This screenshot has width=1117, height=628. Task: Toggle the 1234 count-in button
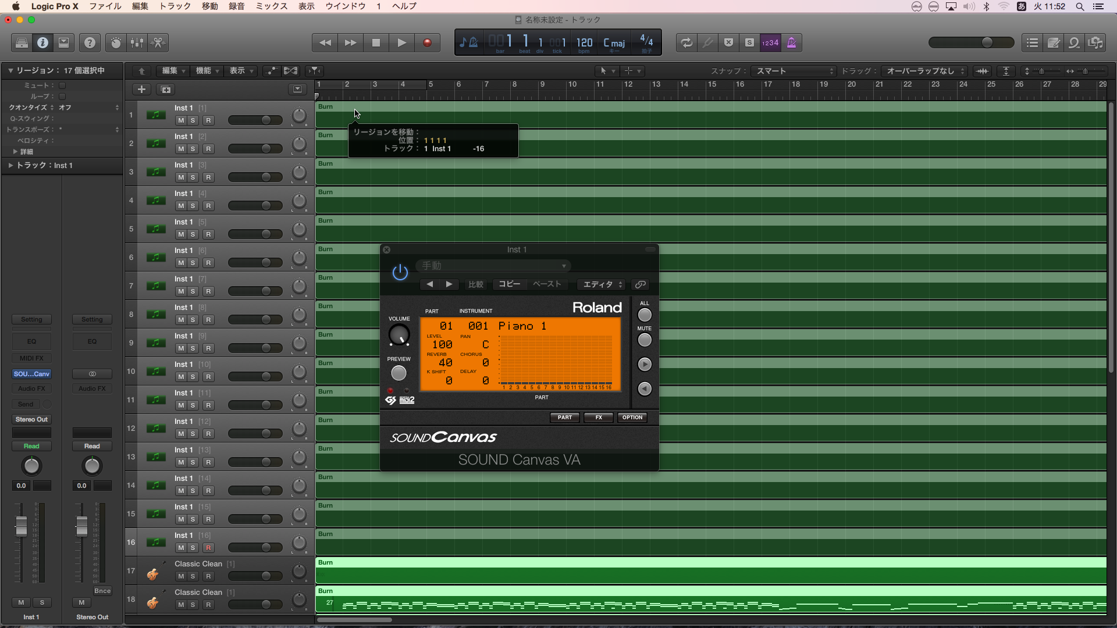pyautogui.click(x=770, y=42)
